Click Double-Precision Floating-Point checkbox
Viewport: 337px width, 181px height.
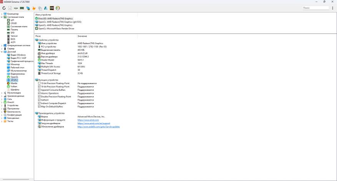click(39, 96)
